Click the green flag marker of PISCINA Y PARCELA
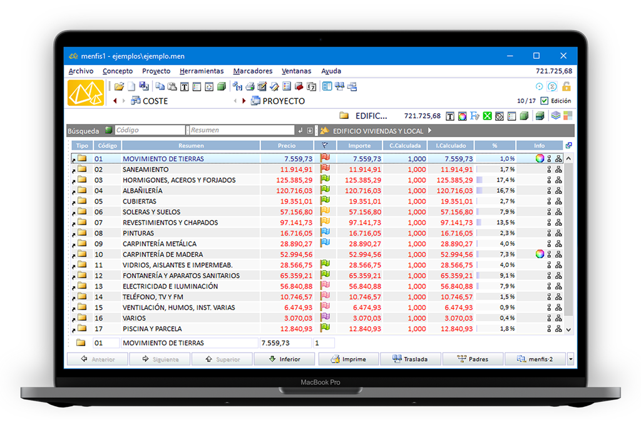The height and width of the screenshot is (430, 641). click(325, 328)
